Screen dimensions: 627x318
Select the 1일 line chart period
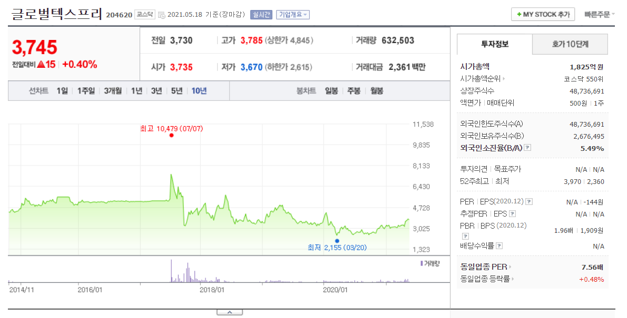pyautogui.click(x=62, y=91)
